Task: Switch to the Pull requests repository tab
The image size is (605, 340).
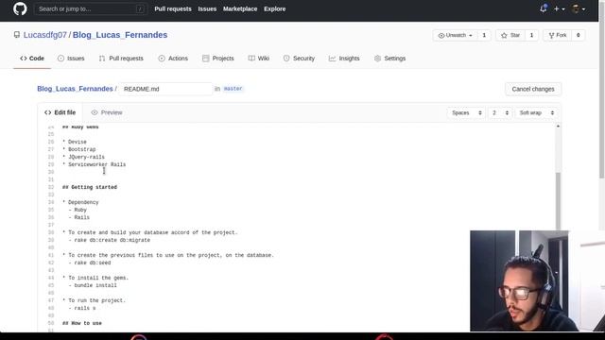Action: 121,59
